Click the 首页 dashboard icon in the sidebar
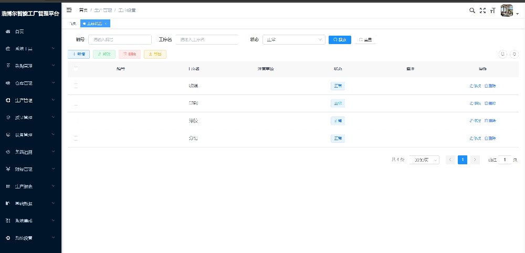Screen dimensions: 525x253 pyautogui.click(x=8, y=31)
